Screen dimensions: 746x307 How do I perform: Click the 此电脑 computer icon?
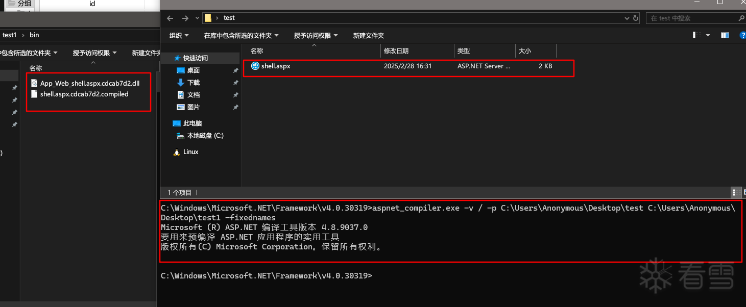[177, 123]
